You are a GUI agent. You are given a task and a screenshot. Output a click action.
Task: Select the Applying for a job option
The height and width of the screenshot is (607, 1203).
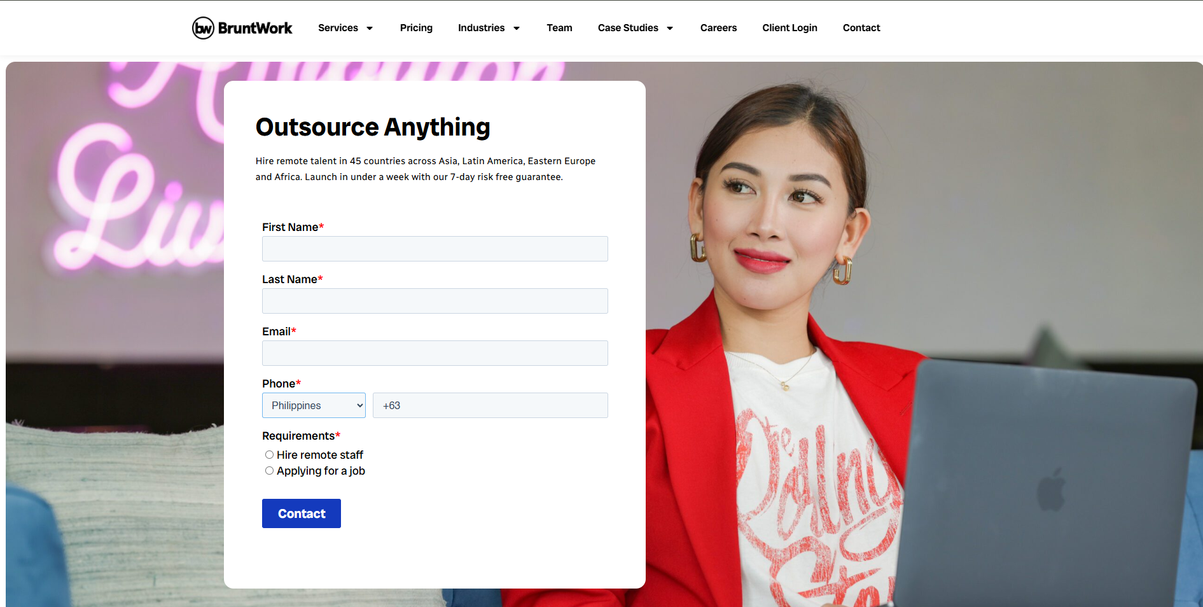(270, 471)
